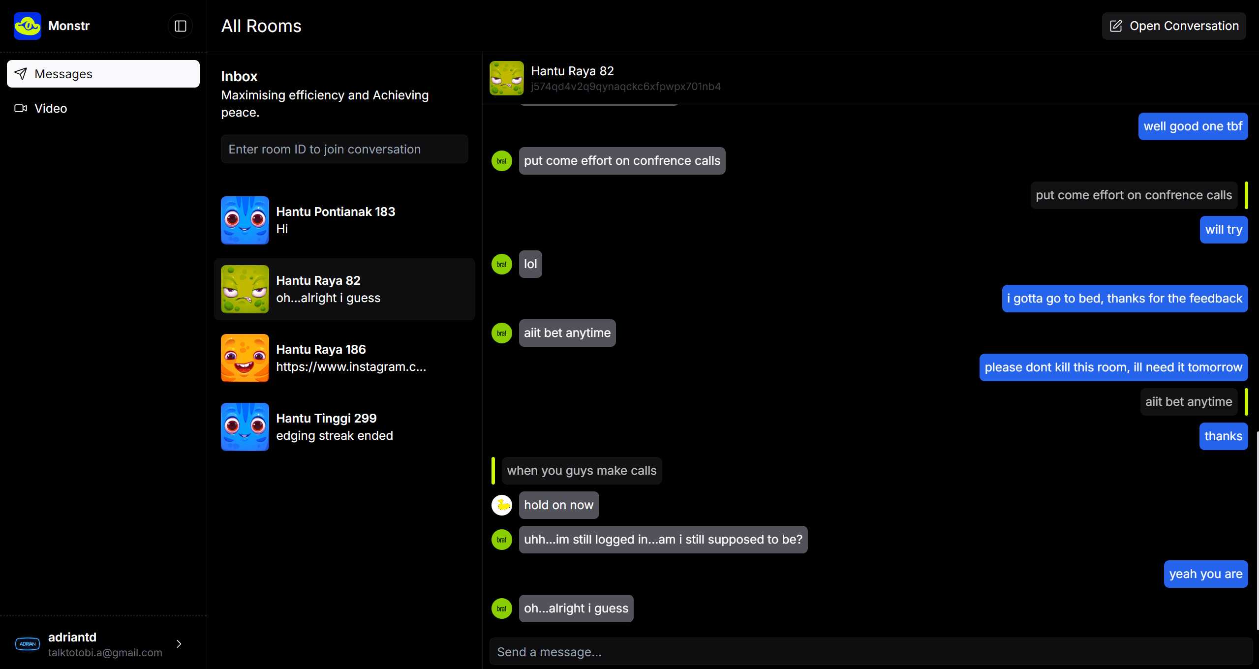This screenshot has width=1259, height=669.
Task: Click the chat scrollbar on the right
Action: [1257, 530]
